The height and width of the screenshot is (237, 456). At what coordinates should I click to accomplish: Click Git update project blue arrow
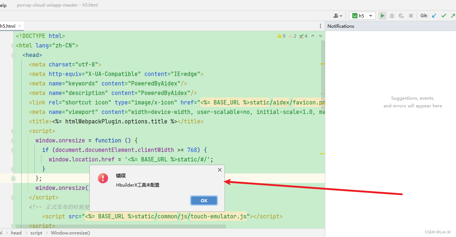pyautogui.click(x=434, y=16)
